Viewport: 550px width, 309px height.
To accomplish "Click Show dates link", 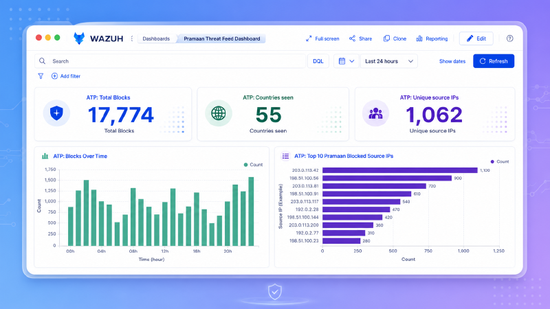I will click(x=452, y=61).
